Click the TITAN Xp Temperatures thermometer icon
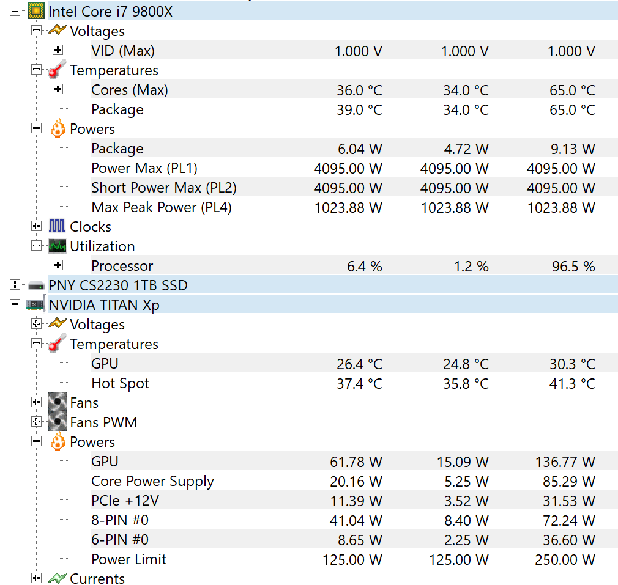Image resolution: width=618 pixels, height=585 pixels. tap(57, 343)
